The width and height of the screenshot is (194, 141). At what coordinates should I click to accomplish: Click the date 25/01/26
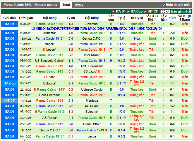click(x=26, y=33)
